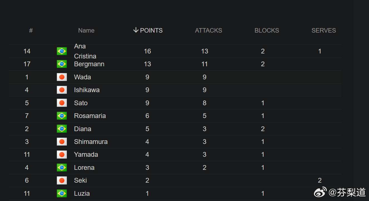The width and height of the screenshot is (369, 201).
Task: Click Japan flag next to Wada
Action: coord(62,77)
